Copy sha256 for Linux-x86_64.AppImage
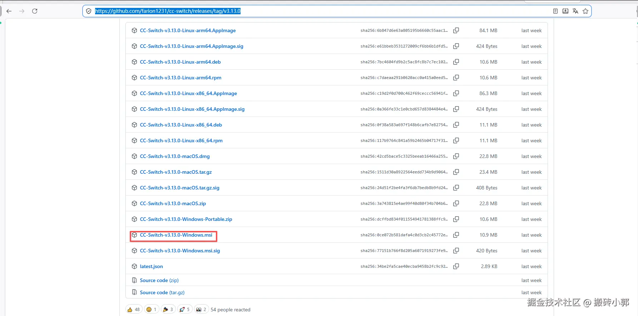This screenshot has height=316, width=638. [456, 93]
